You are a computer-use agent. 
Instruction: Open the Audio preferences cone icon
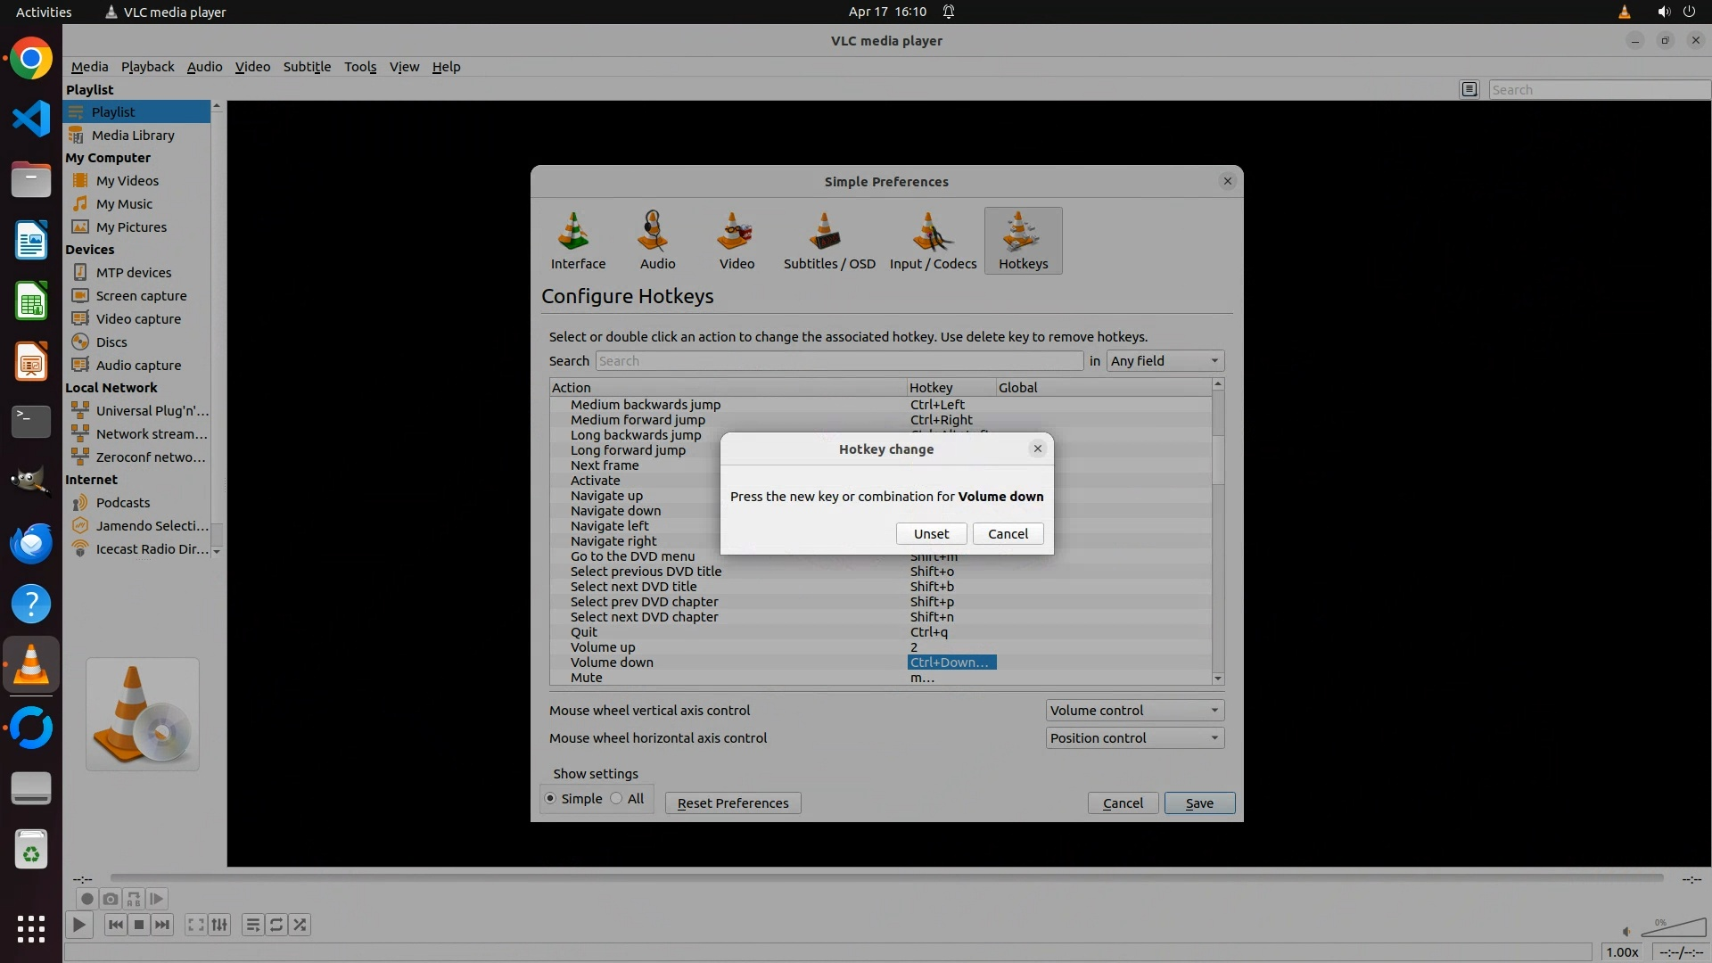(657, 240)
